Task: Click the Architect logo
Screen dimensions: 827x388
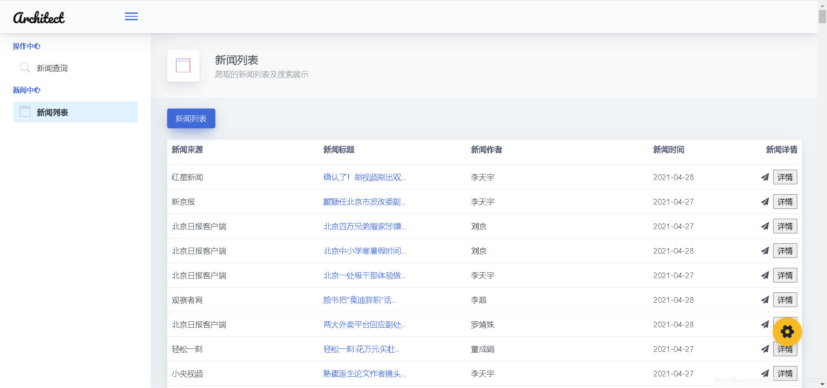Action: coord(39,17)
